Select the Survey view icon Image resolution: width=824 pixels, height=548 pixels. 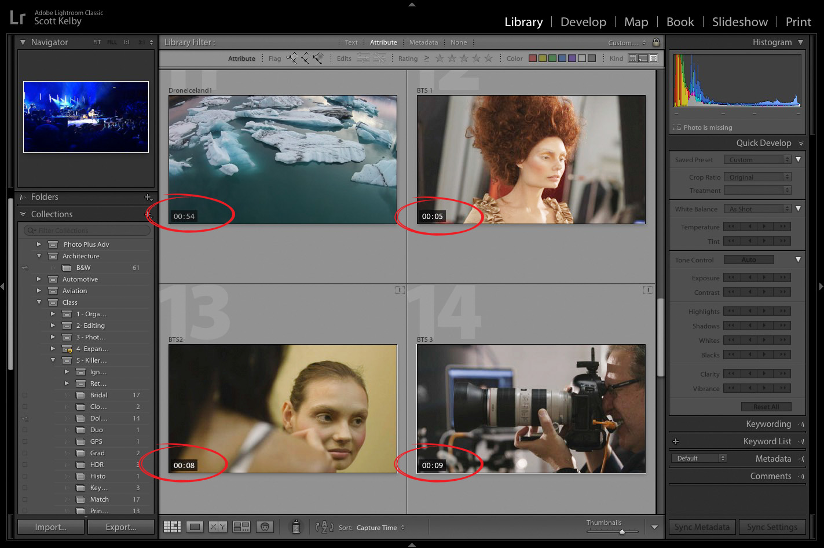[x=241, y=526]
